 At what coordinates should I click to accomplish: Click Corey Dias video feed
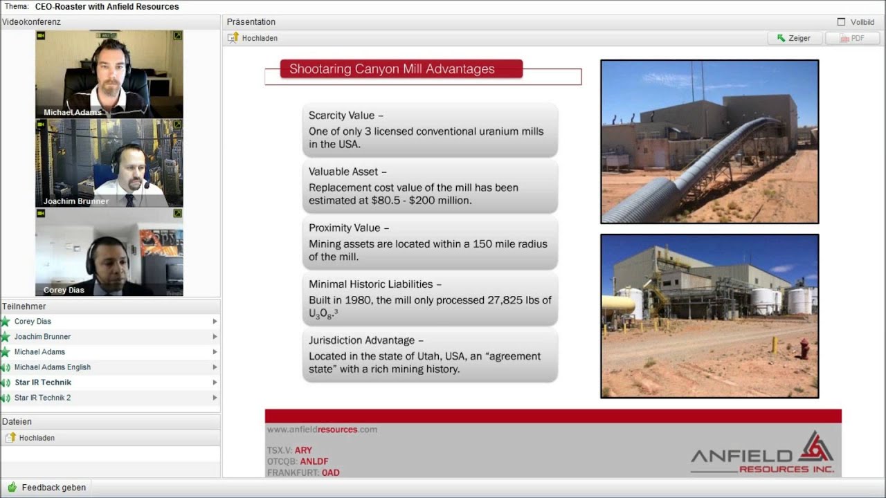(x=109, y=252)
